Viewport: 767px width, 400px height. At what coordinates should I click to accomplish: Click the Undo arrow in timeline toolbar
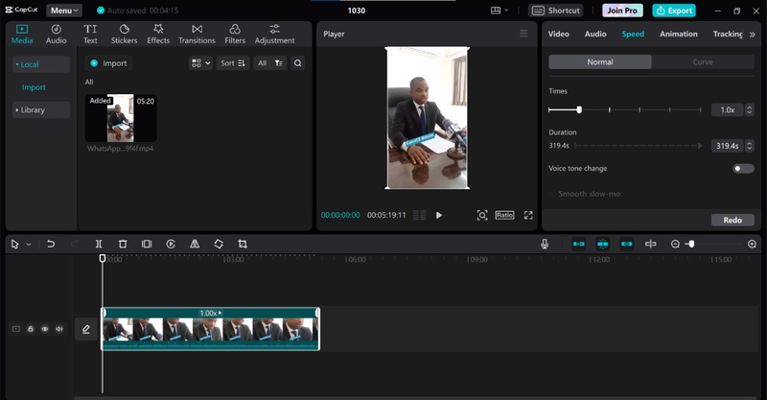51,245
